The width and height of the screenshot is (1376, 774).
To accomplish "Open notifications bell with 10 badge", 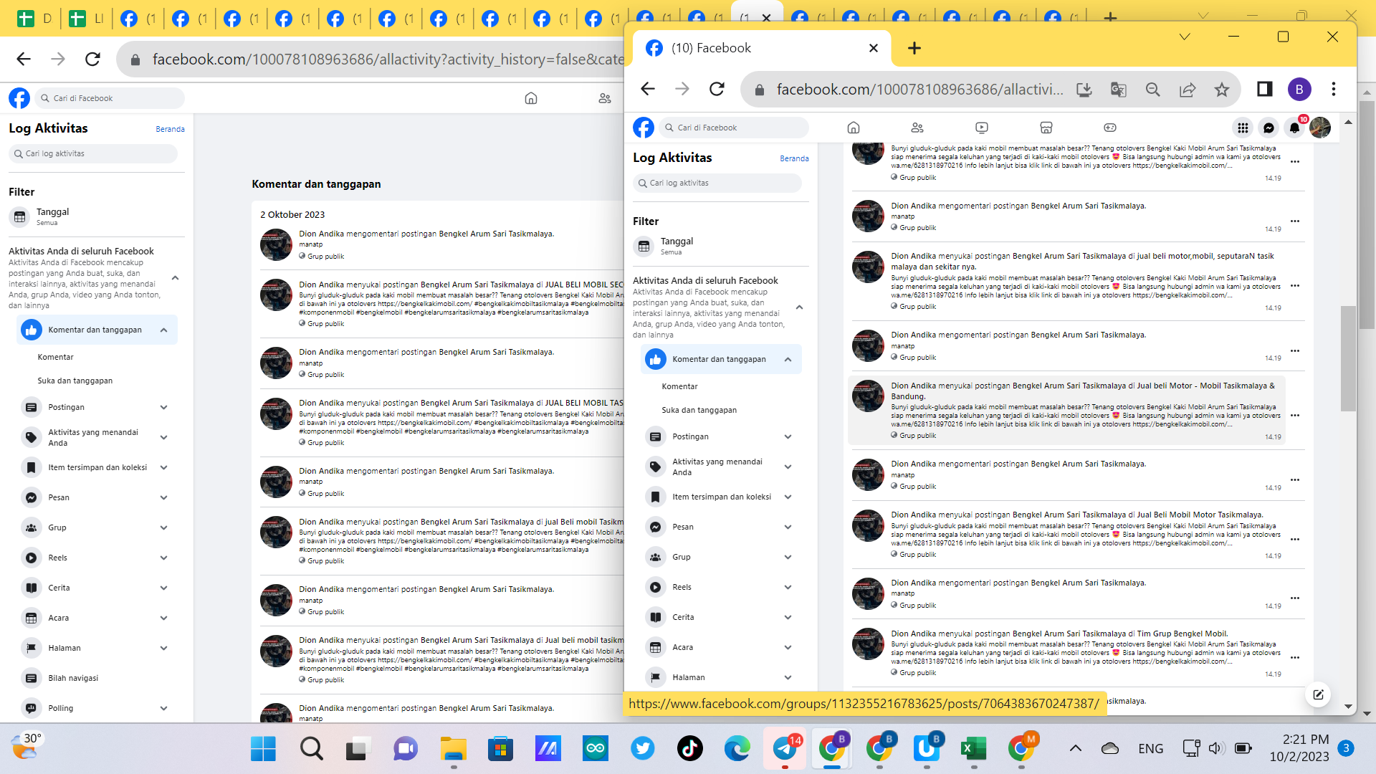I will (x=1294, y=128).
